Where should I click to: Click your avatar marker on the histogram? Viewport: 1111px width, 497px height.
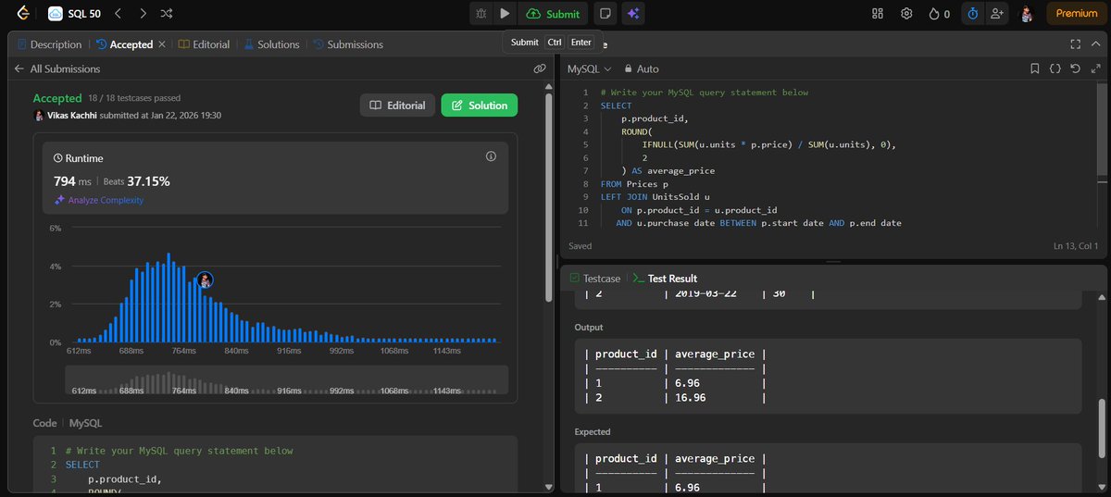(x=205, y=280)
